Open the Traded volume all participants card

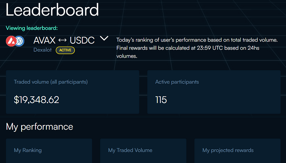tap(73, 92)
